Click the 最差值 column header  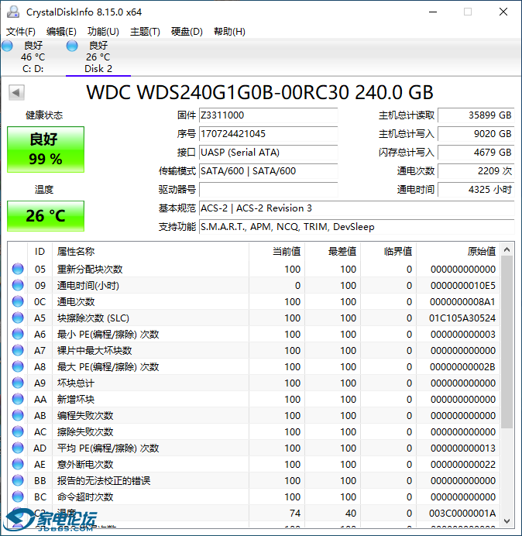(x=332, y=252)
